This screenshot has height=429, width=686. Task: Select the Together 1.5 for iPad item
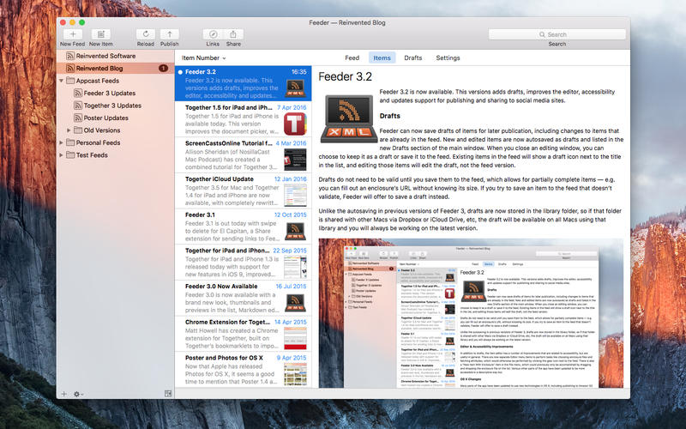coord(243,119)
